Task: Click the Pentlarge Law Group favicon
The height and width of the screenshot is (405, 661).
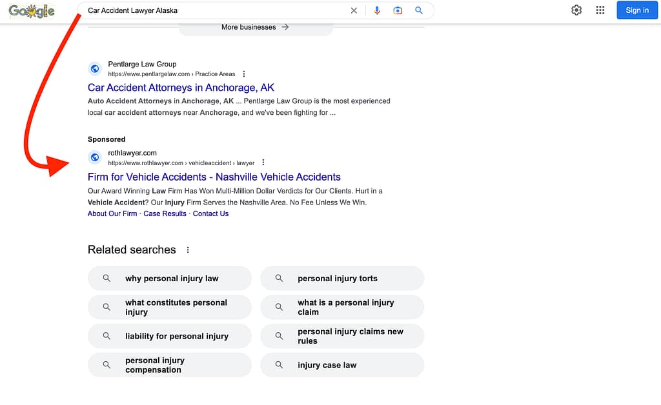Action: coord(95,68)
